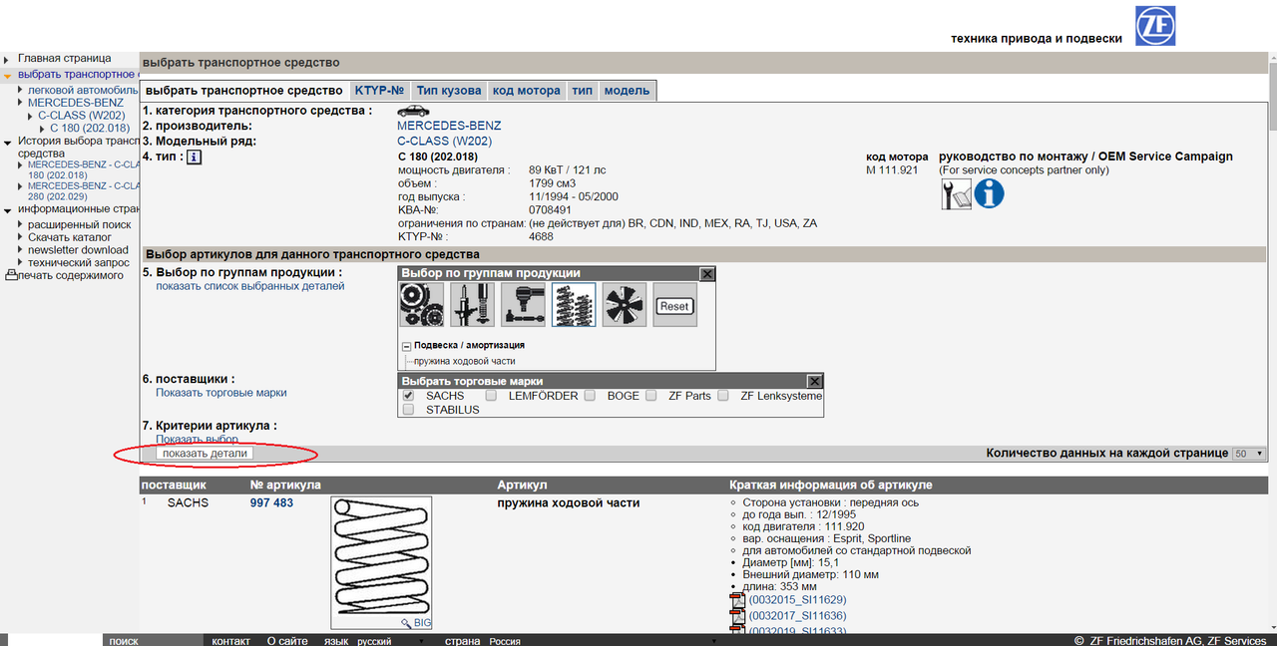Open the info icon next to тип
The image size is (1277, 646).
point(195,158)
